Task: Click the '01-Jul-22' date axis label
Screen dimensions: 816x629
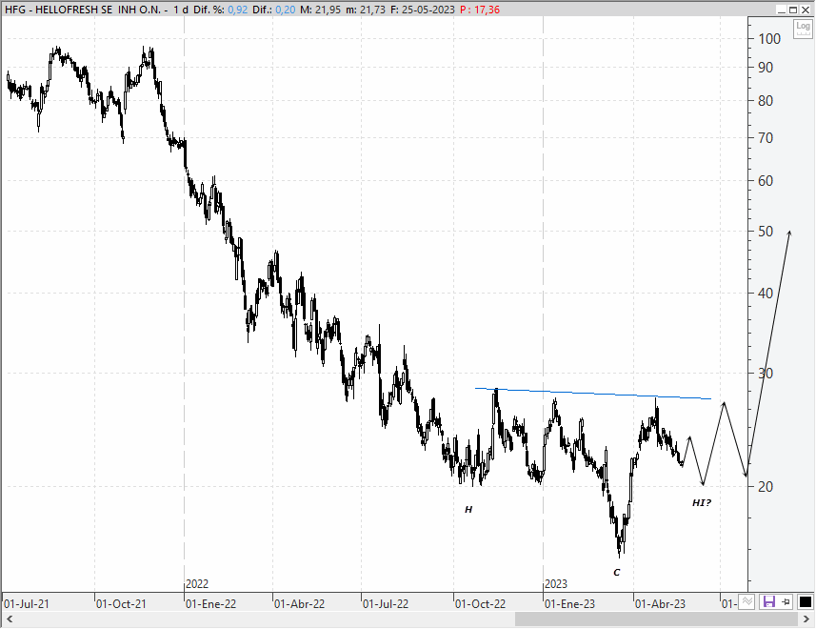Action: click(x=386, y=604)
